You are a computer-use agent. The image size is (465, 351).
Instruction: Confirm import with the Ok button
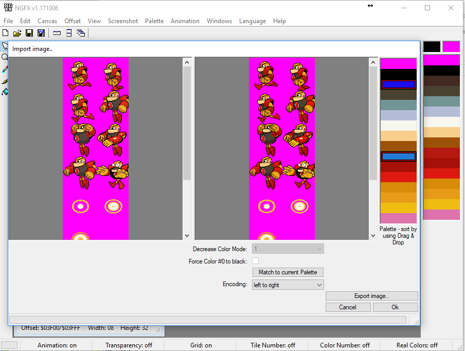[x=395, y=307]
